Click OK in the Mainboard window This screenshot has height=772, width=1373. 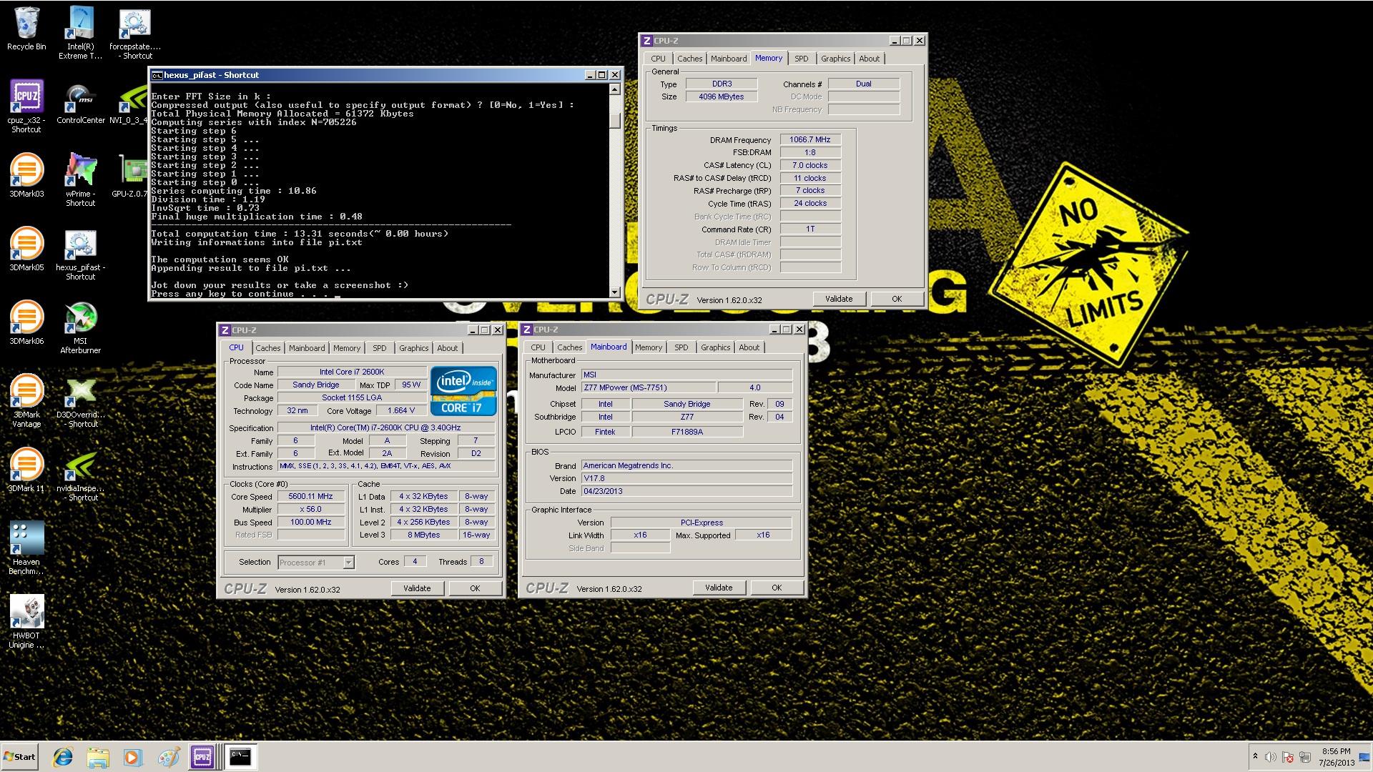tap(777, 588)
